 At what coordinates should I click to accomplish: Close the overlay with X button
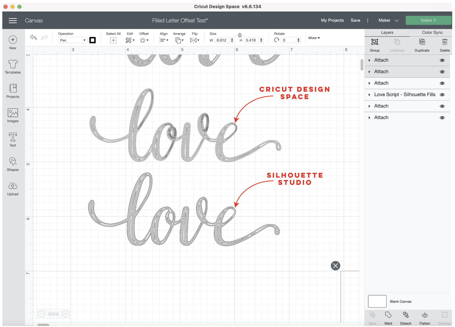pyautogui.click(x=335, y=266)
